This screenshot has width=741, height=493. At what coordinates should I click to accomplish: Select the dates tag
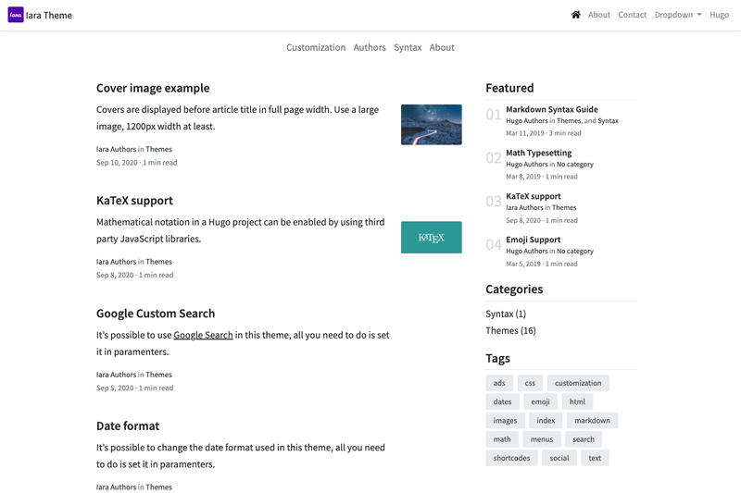[x=502, y=402]
